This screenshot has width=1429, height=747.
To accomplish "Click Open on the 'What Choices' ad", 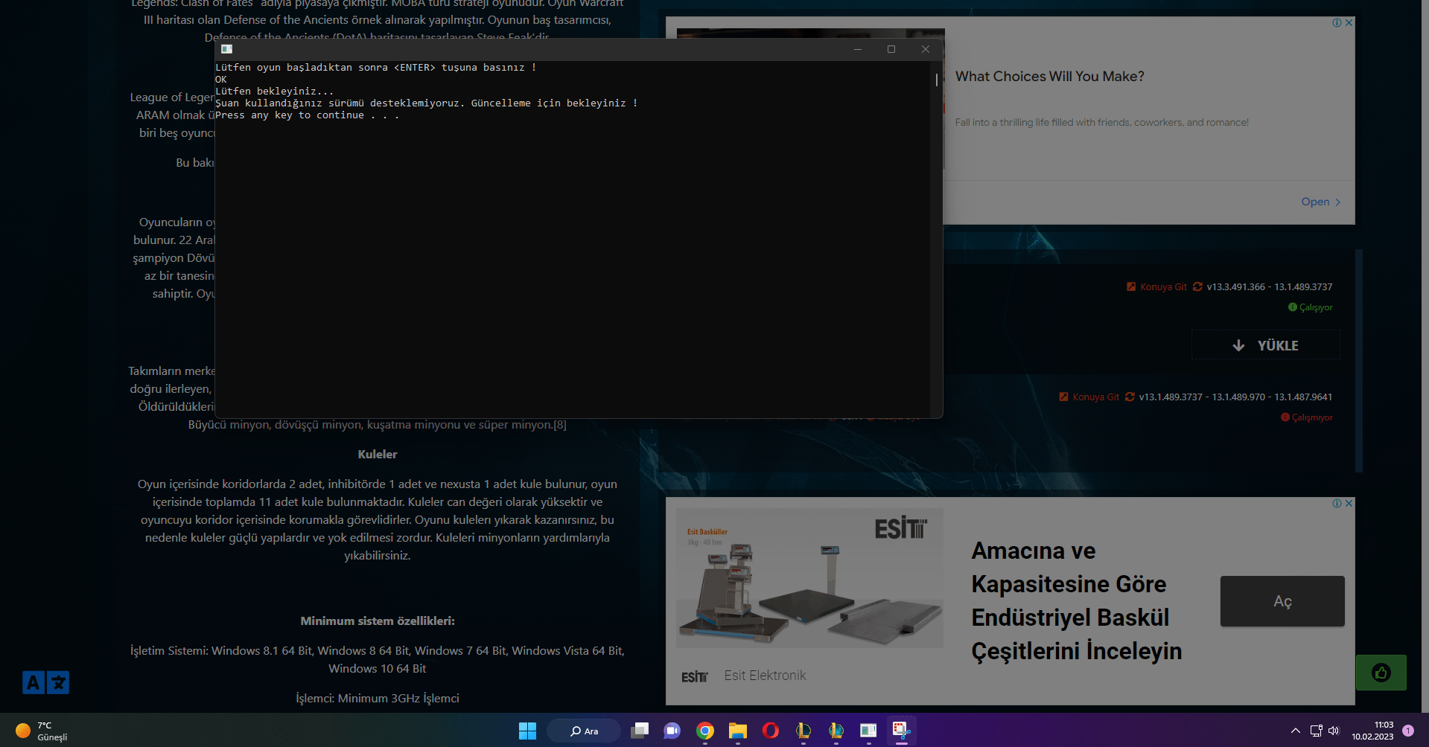I will pyautogui.click(x=1320, y=202).
